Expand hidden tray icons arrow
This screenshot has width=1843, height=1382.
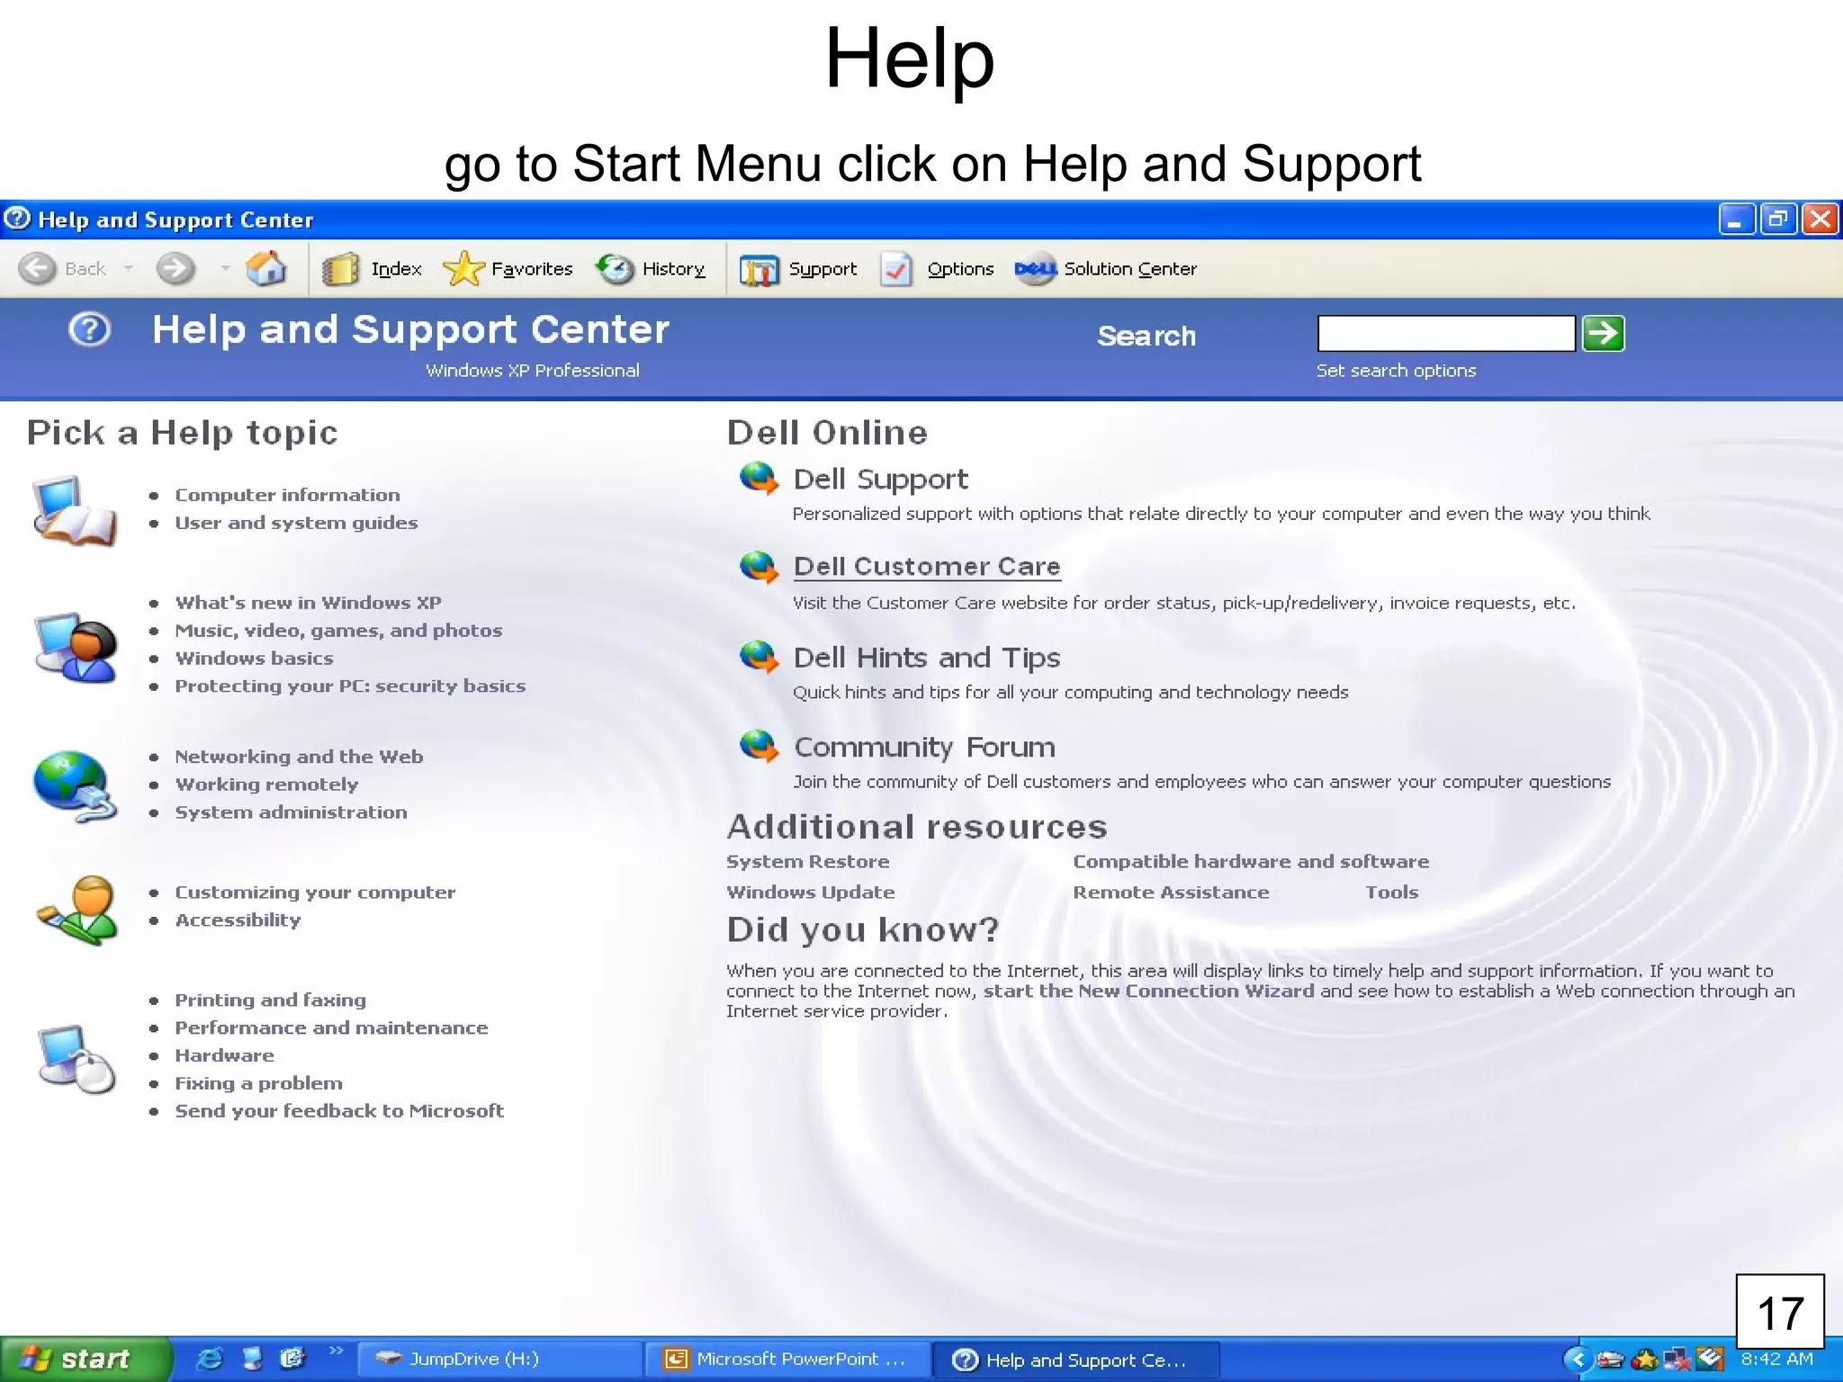click(x=1577, y=1360)
